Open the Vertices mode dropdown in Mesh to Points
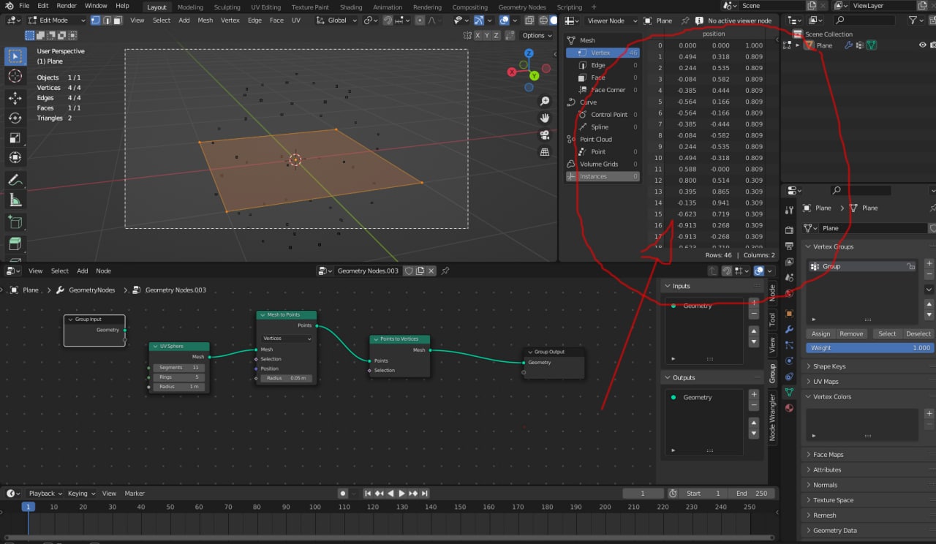Image resolution: width=936 pixels, height=544 pixels. click(287, 339)
